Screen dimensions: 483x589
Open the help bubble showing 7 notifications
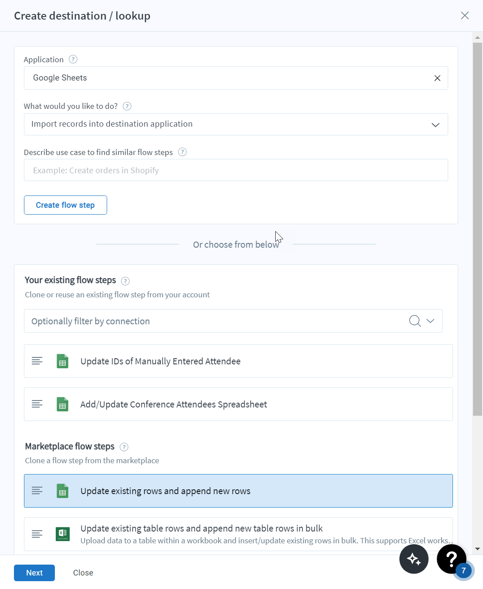coord(452,559)
